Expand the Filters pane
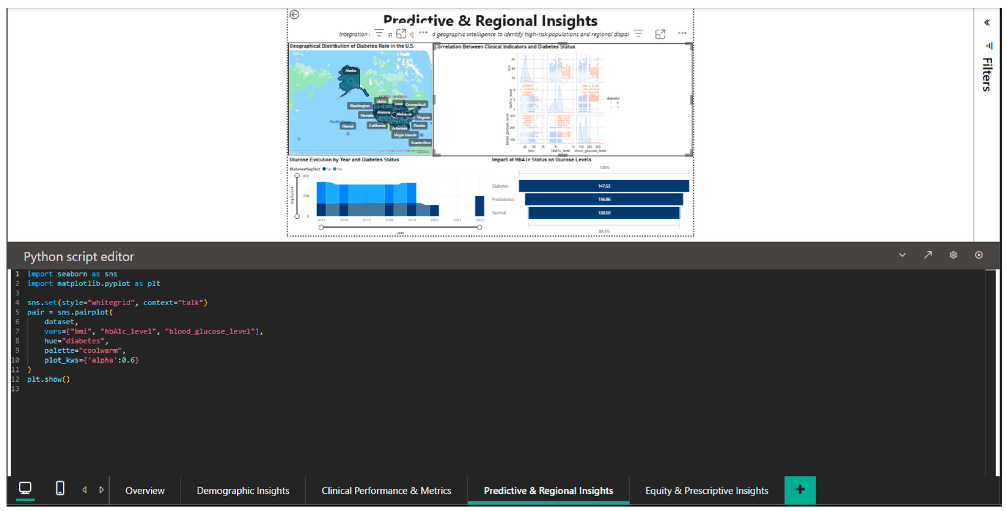Viewport: 1007px width, 511px height. click(x=987, y=22)
